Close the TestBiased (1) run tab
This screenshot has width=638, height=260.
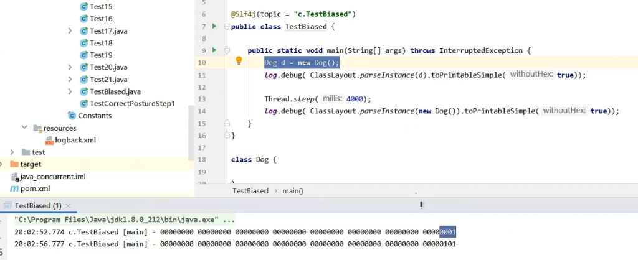pyautogui.click(x=67, y=205)
